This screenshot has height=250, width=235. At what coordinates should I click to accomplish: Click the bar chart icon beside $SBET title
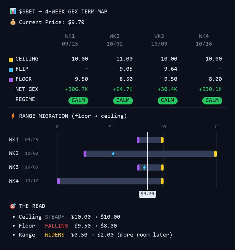point(13,11)
